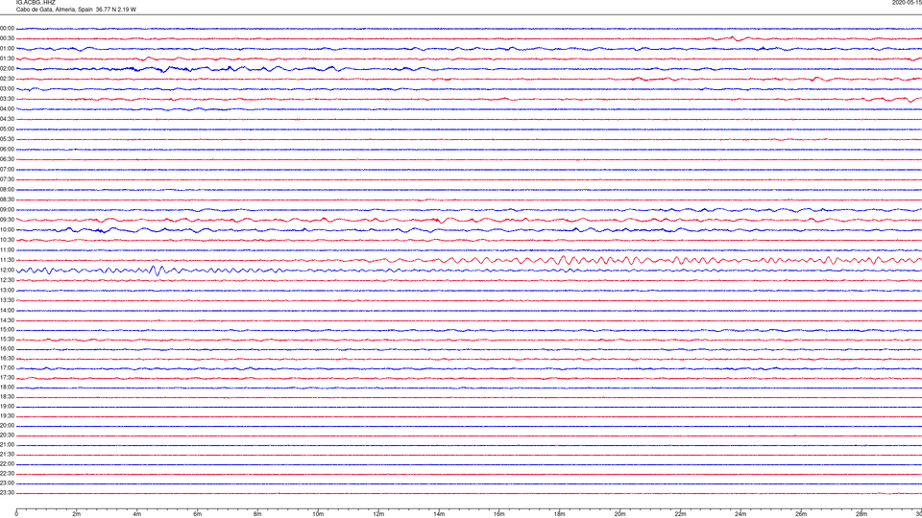Click the 04:30 time label
The image size is (922, 518).
click(x=7, y=119)
